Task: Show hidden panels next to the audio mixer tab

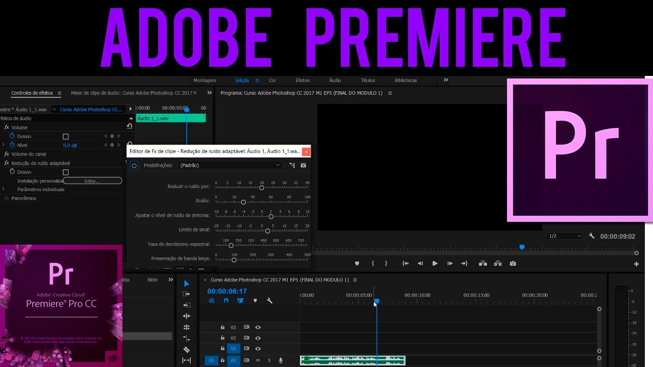Action: (209, 93)
